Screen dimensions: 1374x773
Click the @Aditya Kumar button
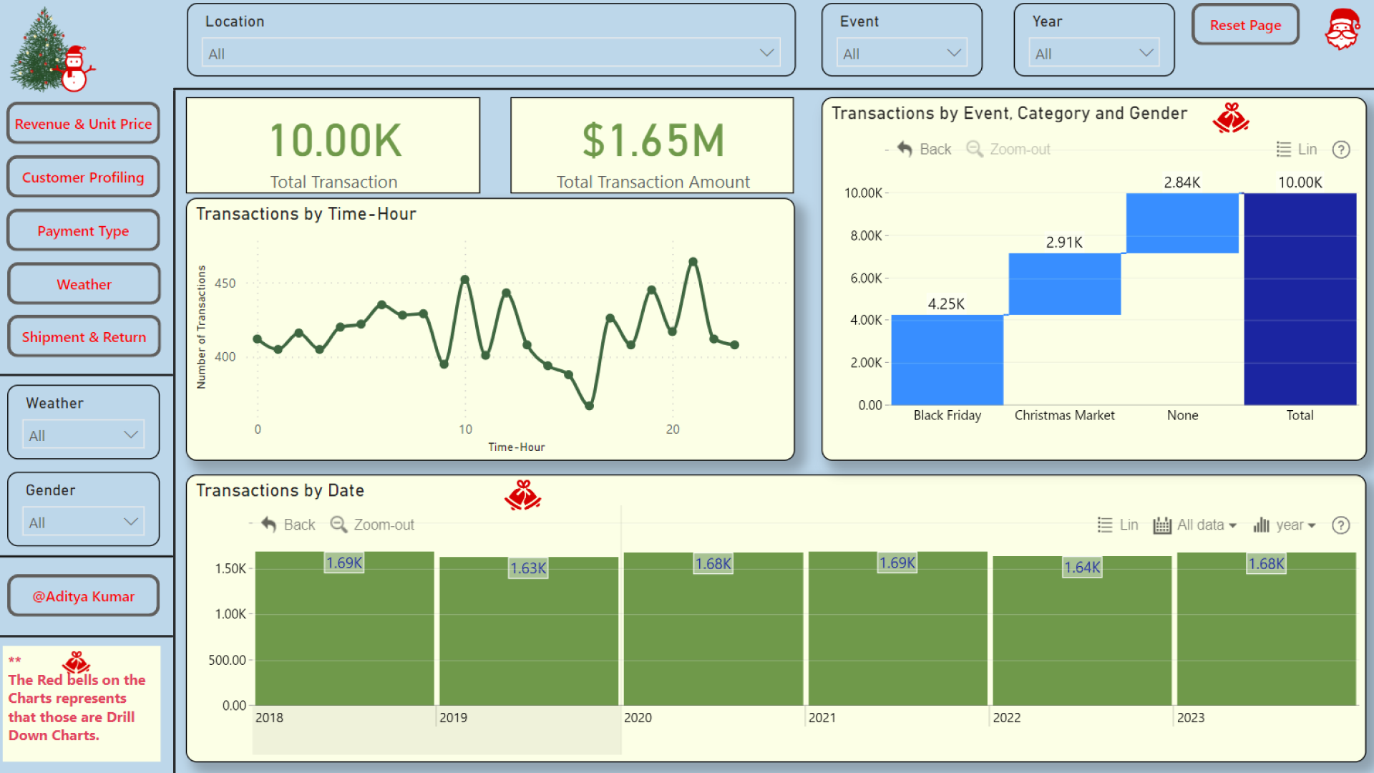83,596
